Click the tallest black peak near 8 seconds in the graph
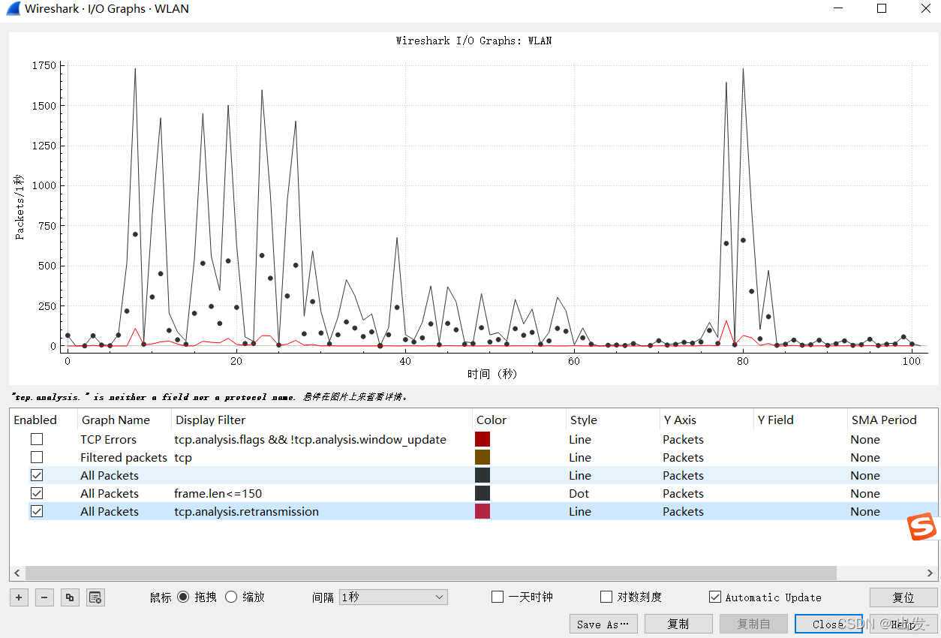This screenshot has width=941, height=638. 135,69
